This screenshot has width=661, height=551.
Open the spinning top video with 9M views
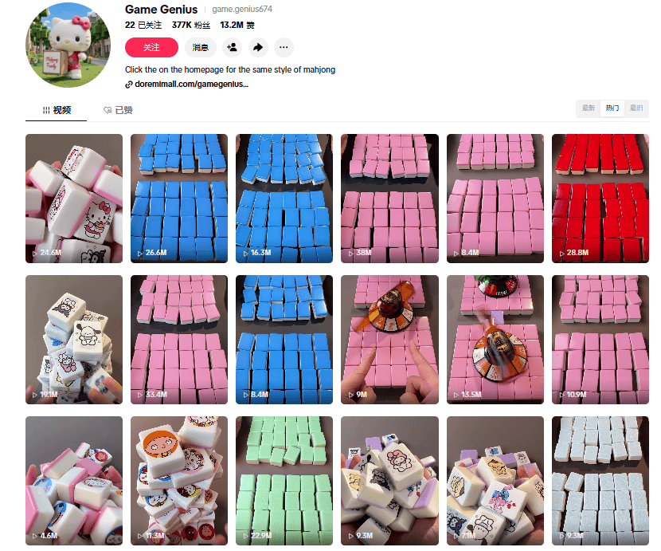[x=390, y=340]
